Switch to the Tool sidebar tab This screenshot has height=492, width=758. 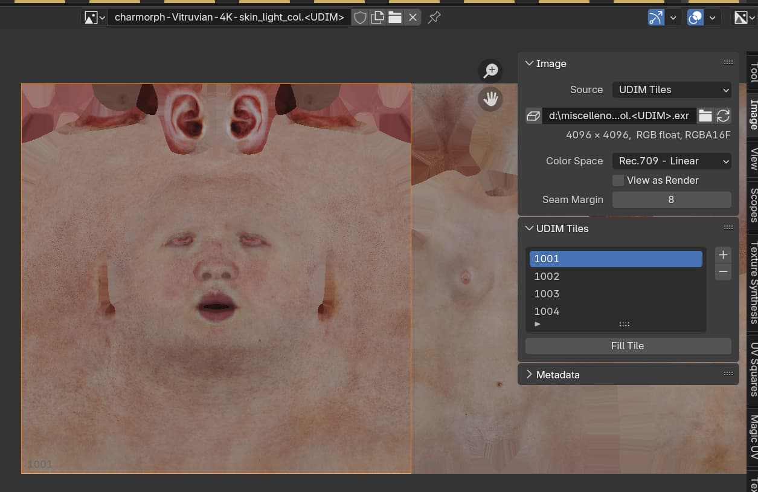(753, 72)
